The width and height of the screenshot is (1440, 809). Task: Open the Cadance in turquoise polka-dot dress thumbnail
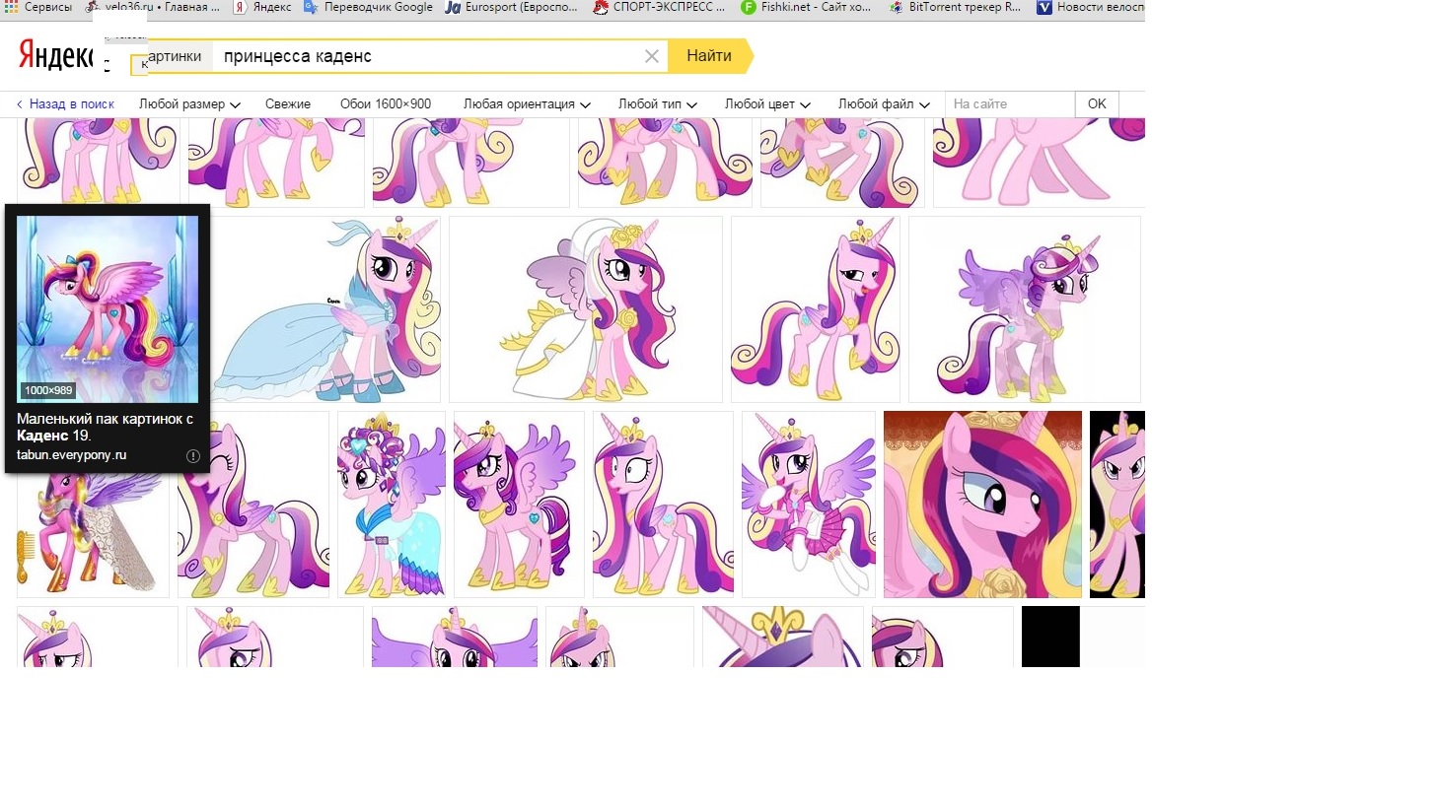click(392, 505)
